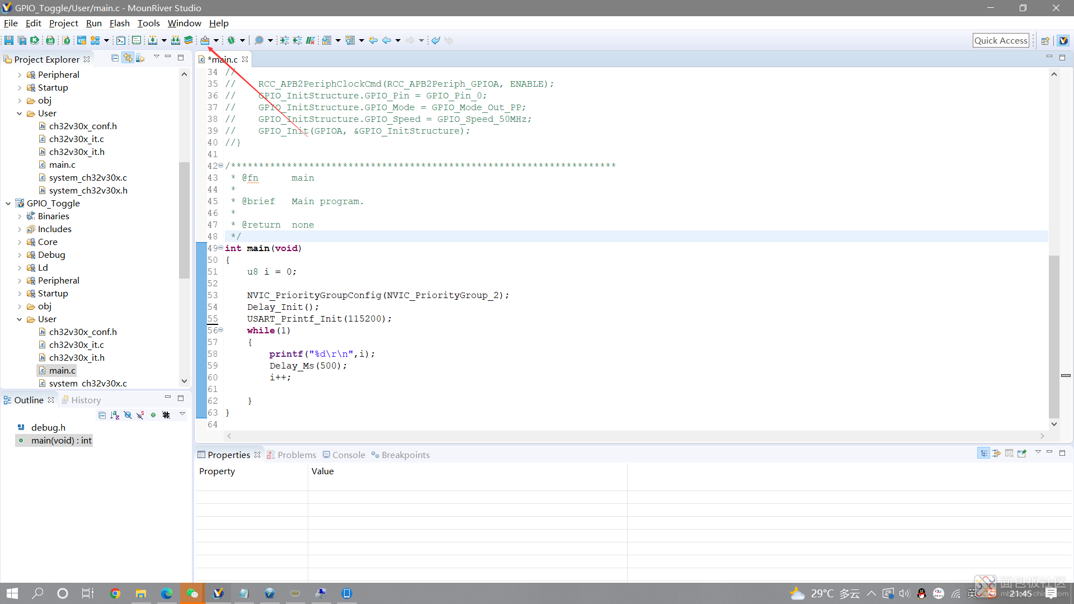Switch to the Problems tab

[x=291, y=455]
